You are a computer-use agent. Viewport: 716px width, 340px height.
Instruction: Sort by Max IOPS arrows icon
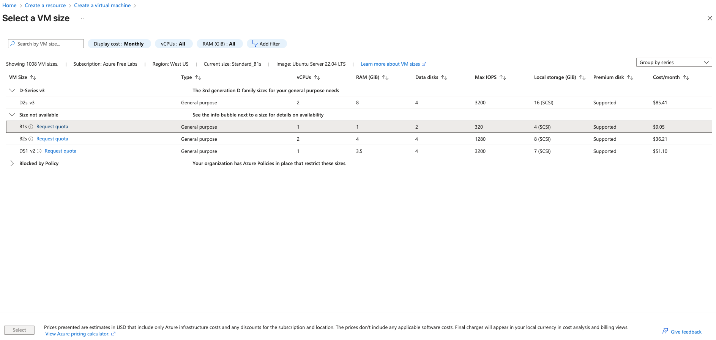point(503,77)
